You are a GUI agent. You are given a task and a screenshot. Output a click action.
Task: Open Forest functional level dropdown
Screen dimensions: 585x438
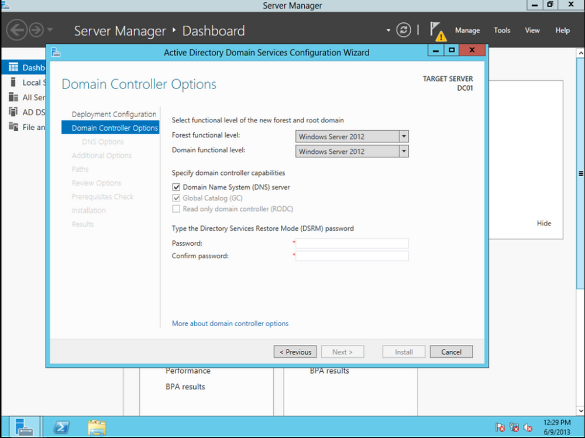pyautogui.click(x=352, y=136)
